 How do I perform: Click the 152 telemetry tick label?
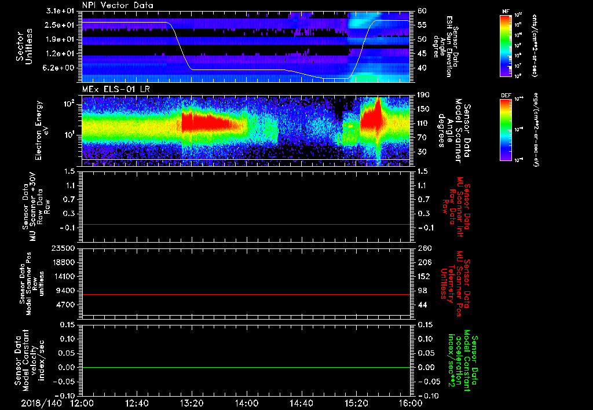424,276
